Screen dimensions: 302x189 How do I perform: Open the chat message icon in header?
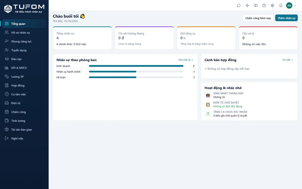(x=239, y=6)
